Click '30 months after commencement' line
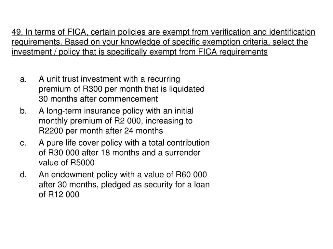The height and width of the screenshot is (249, 333). 98,99
